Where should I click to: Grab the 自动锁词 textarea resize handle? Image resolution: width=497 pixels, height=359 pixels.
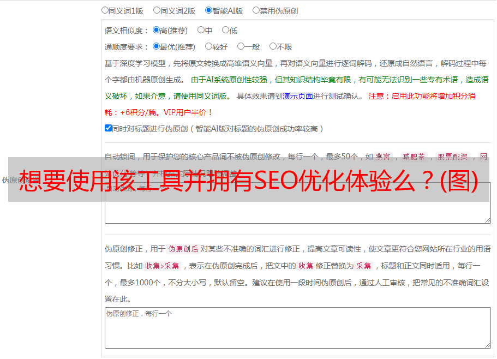coord(488,220)
